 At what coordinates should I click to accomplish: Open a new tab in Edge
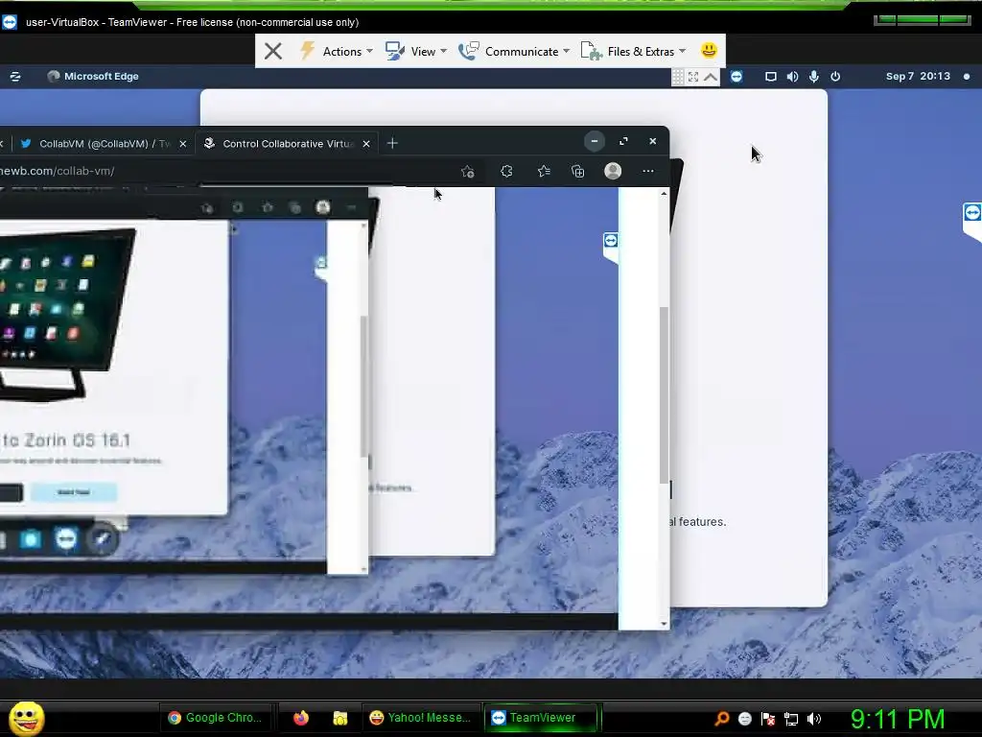[x=392, y=144]
